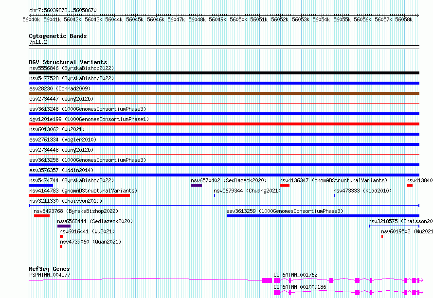Click the nsv5679344 (Chuang2021) label
The width and height of the screenshot is (433, 298).
(247, 191)
